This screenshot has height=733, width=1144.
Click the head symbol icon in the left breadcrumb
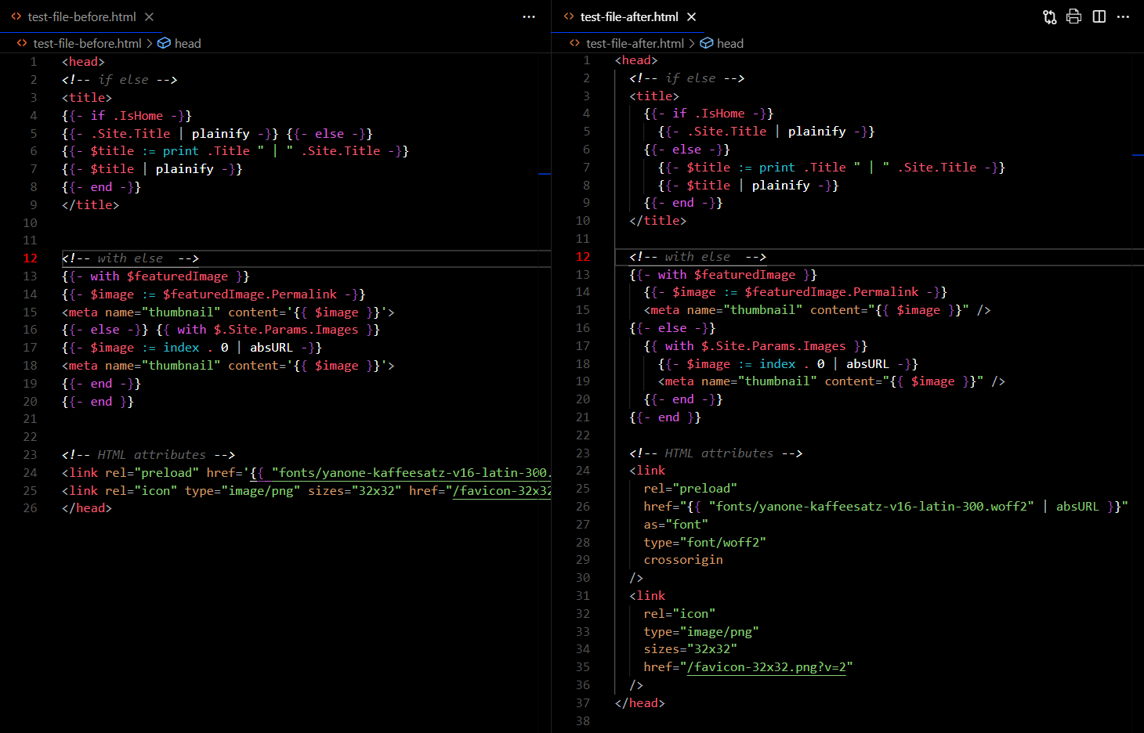[163, 43]
